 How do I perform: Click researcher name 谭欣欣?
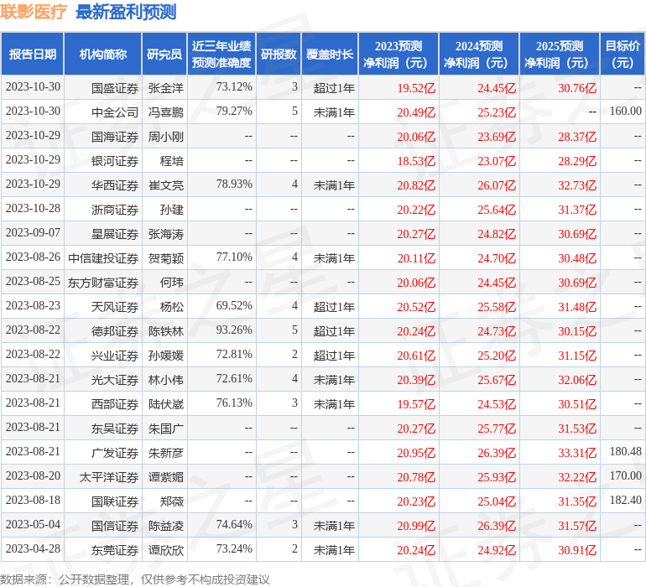click(165, 550)
